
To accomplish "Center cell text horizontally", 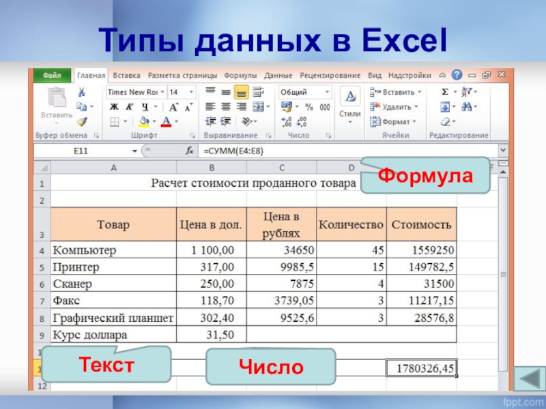I will click(x=226, y=107).
